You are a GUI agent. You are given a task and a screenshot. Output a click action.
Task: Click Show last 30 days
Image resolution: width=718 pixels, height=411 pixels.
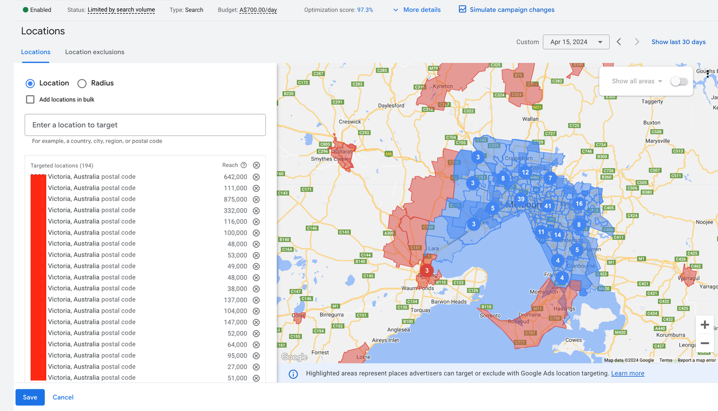pos(678,42)
